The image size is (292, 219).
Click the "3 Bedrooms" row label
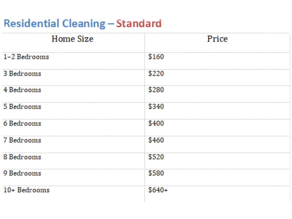(x=22, y=74)
